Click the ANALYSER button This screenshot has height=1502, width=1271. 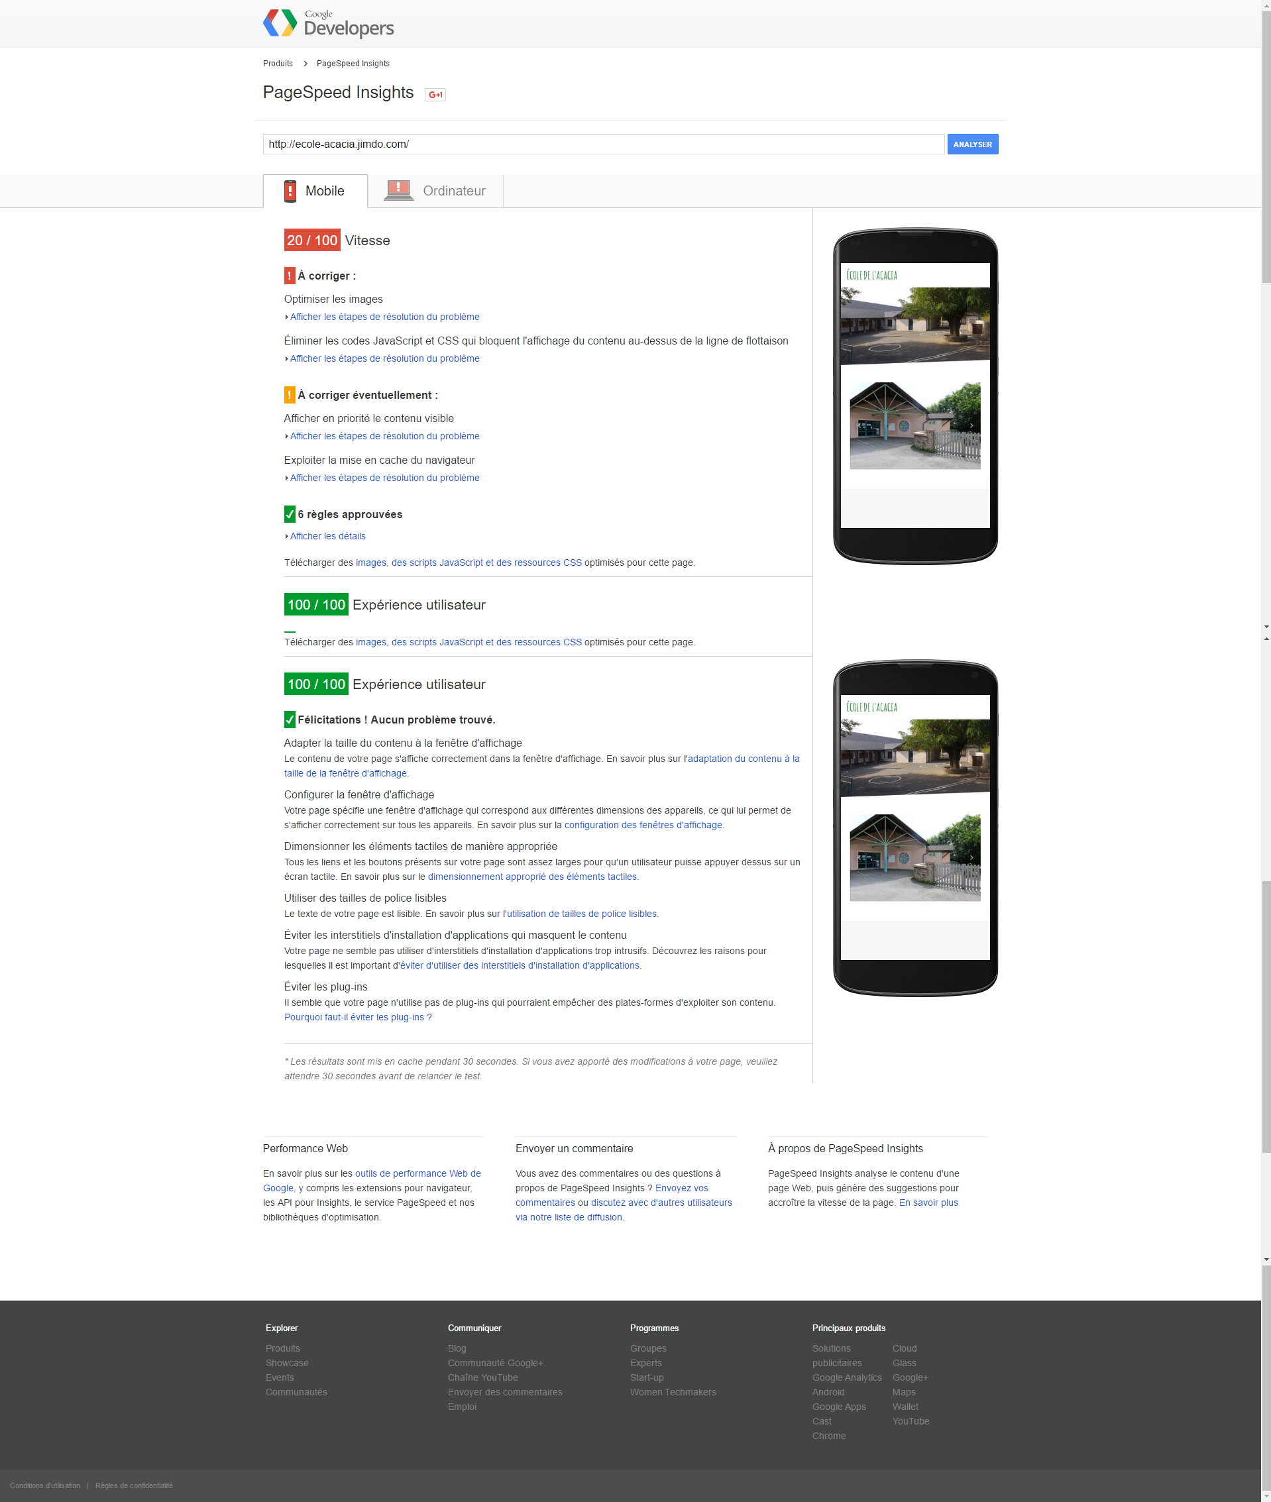pos(972,144)
